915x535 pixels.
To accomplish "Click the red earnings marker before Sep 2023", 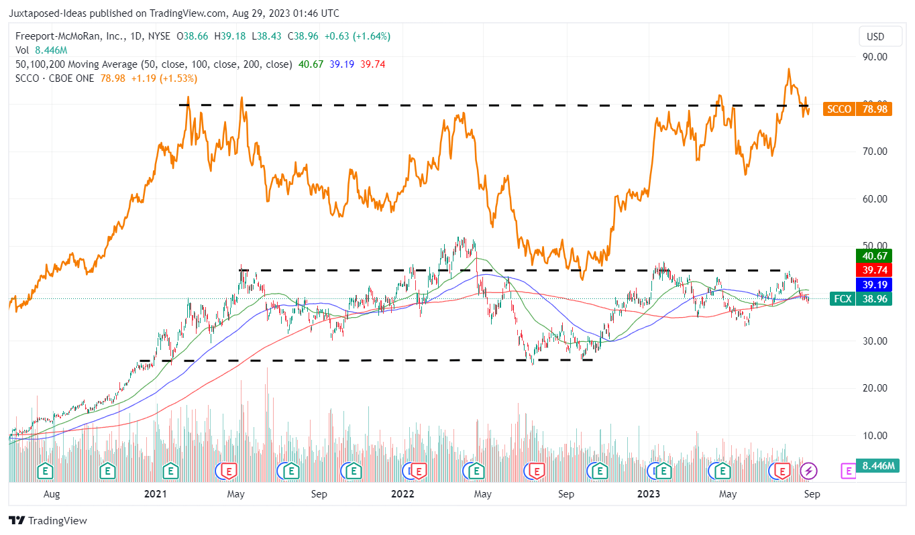I will tap(782, 471).
